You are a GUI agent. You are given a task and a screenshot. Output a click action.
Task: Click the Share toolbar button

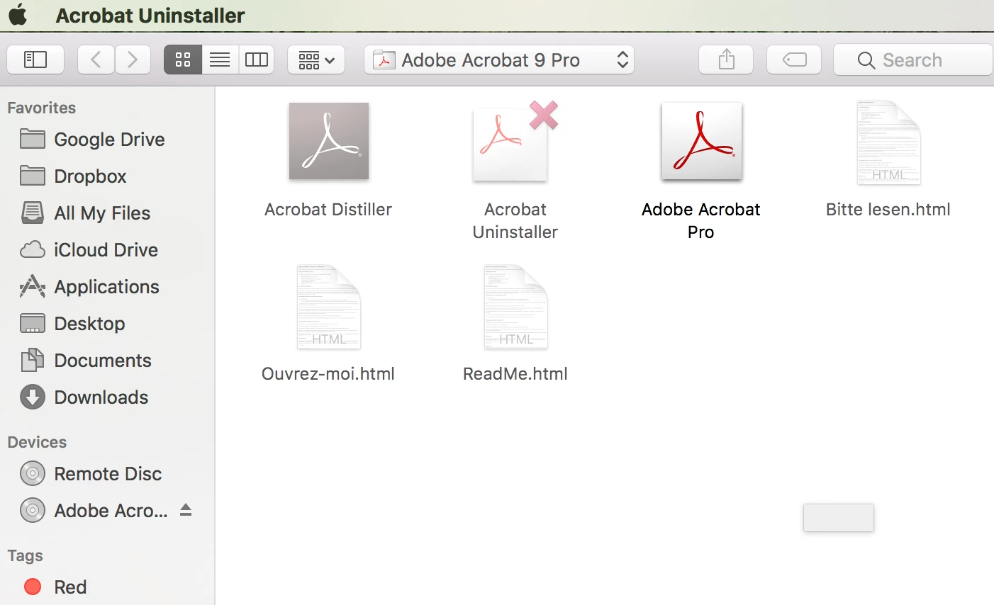pos(726,60)
